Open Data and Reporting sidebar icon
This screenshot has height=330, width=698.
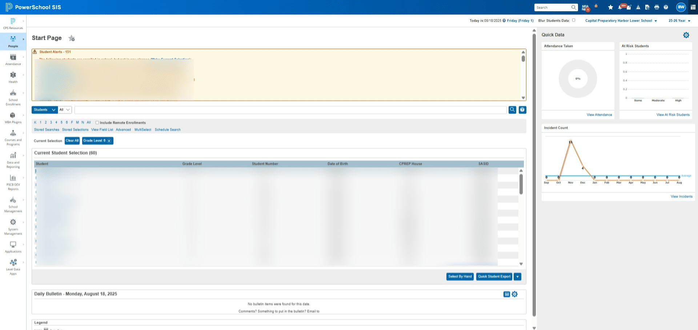(13, 160)
